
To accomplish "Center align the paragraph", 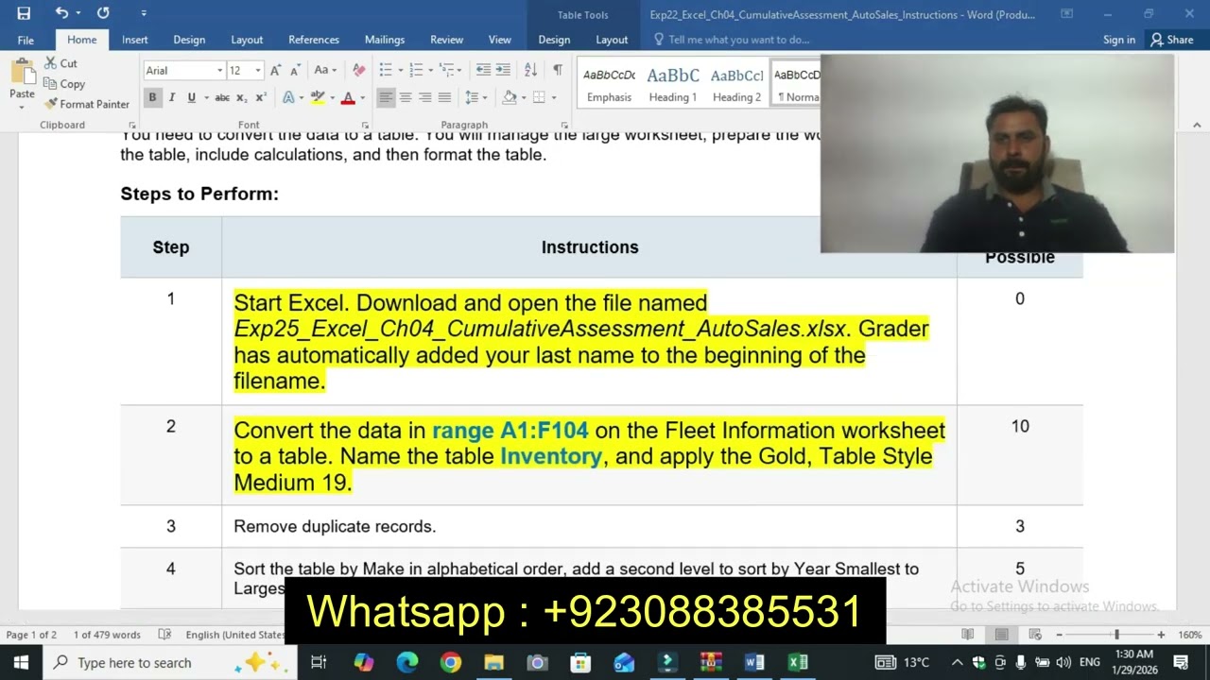I will pyautogui.click(x=406, y=97).
